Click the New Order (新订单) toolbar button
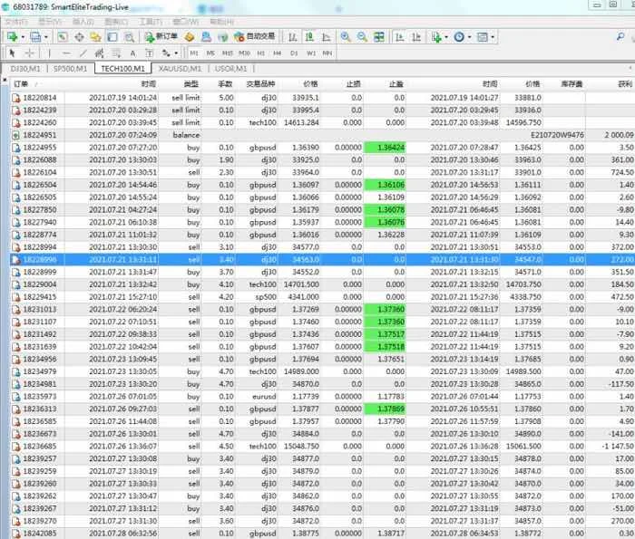 tap(161, 37)
